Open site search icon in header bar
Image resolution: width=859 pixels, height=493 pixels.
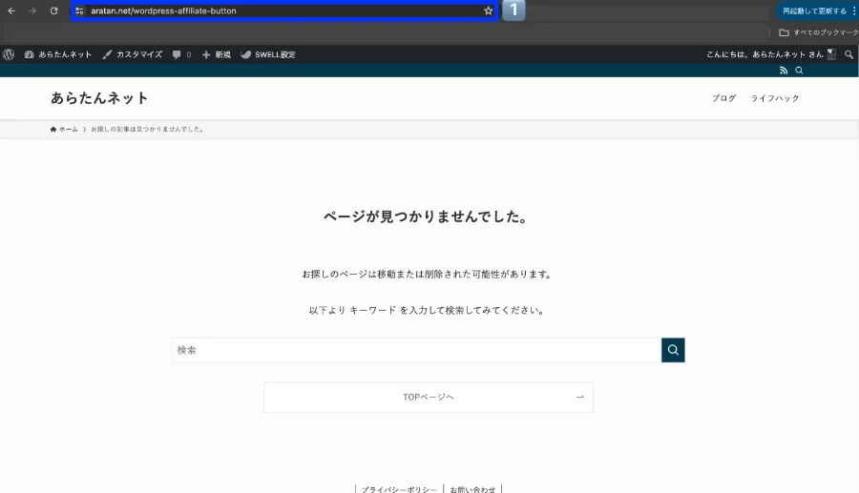(799, 71)
